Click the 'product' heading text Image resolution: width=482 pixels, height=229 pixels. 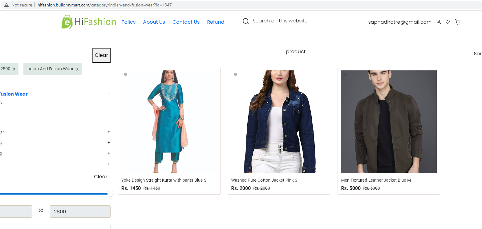tap(296, 52)
